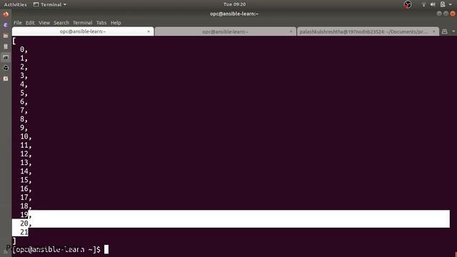Open the View menu
The image size is (457, 257).
pyautogui.click(x=44, y=22)
